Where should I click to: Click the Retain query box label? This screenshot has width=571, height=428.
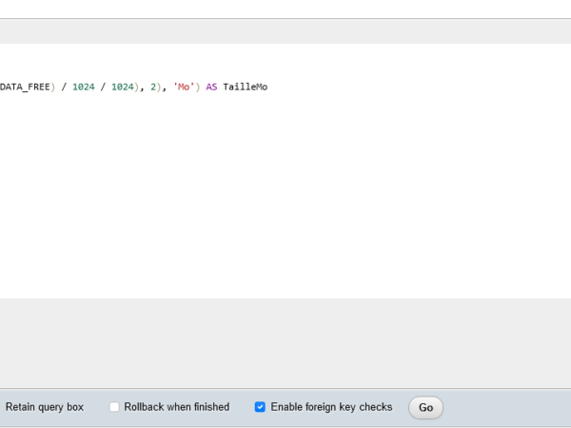pos(45,407)
